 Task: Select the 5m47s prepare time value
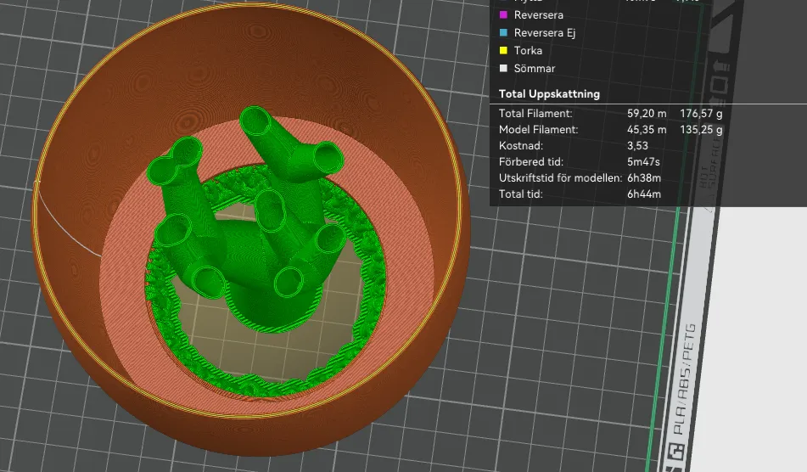[x=643, y=161]
